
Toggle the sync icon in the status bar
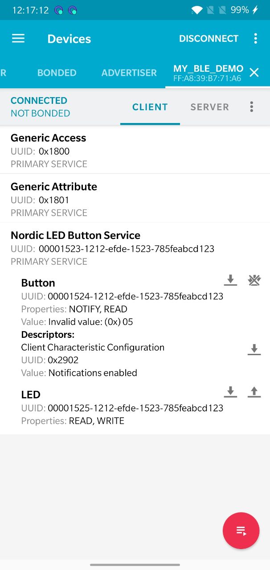[x=59, y=9]
